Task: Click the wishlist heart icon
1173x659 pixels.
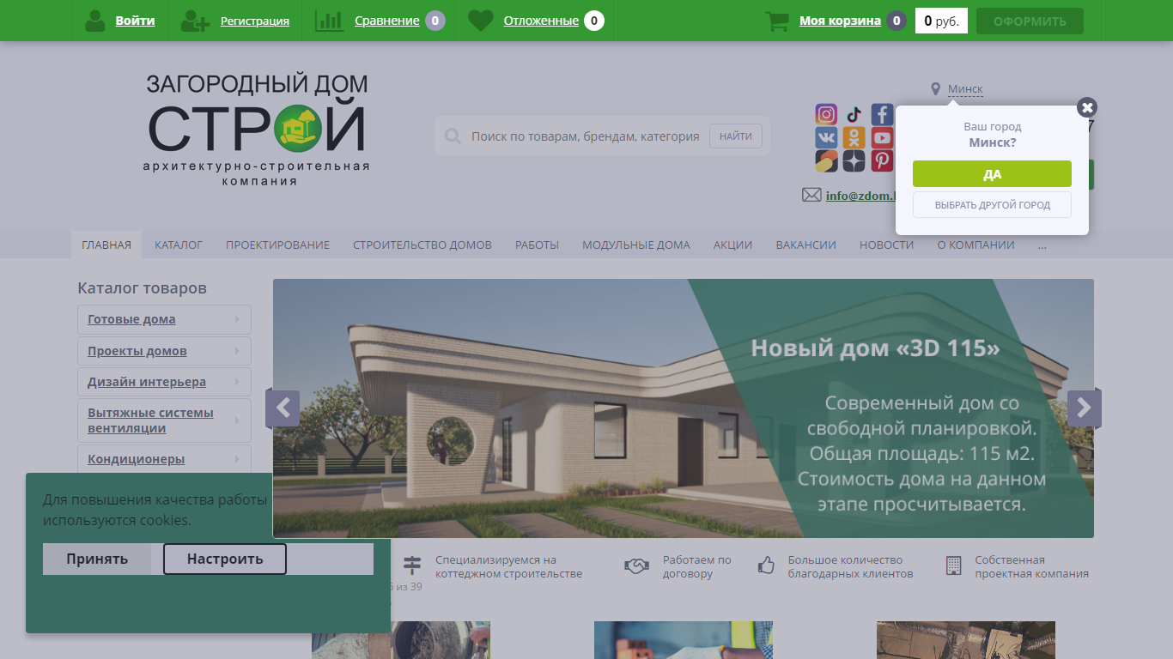Action: pyautogui.click(x=481, y=21)
